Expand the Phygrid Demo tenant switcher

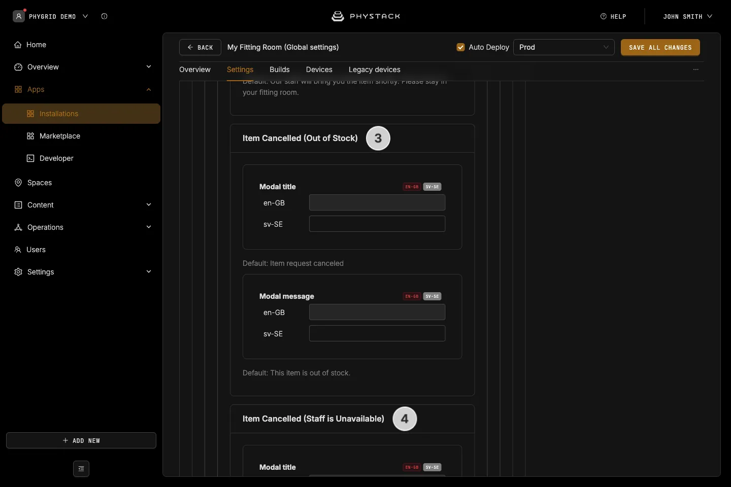click(85, 16)
